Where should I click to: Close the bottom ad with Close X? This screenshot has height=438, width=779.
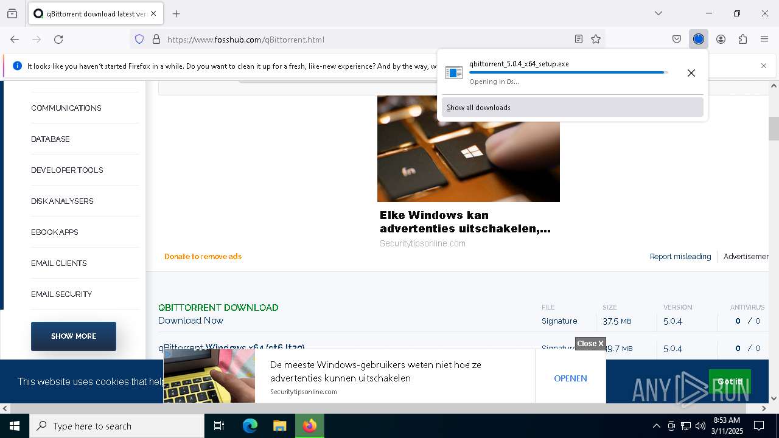(x=590, y=344)
